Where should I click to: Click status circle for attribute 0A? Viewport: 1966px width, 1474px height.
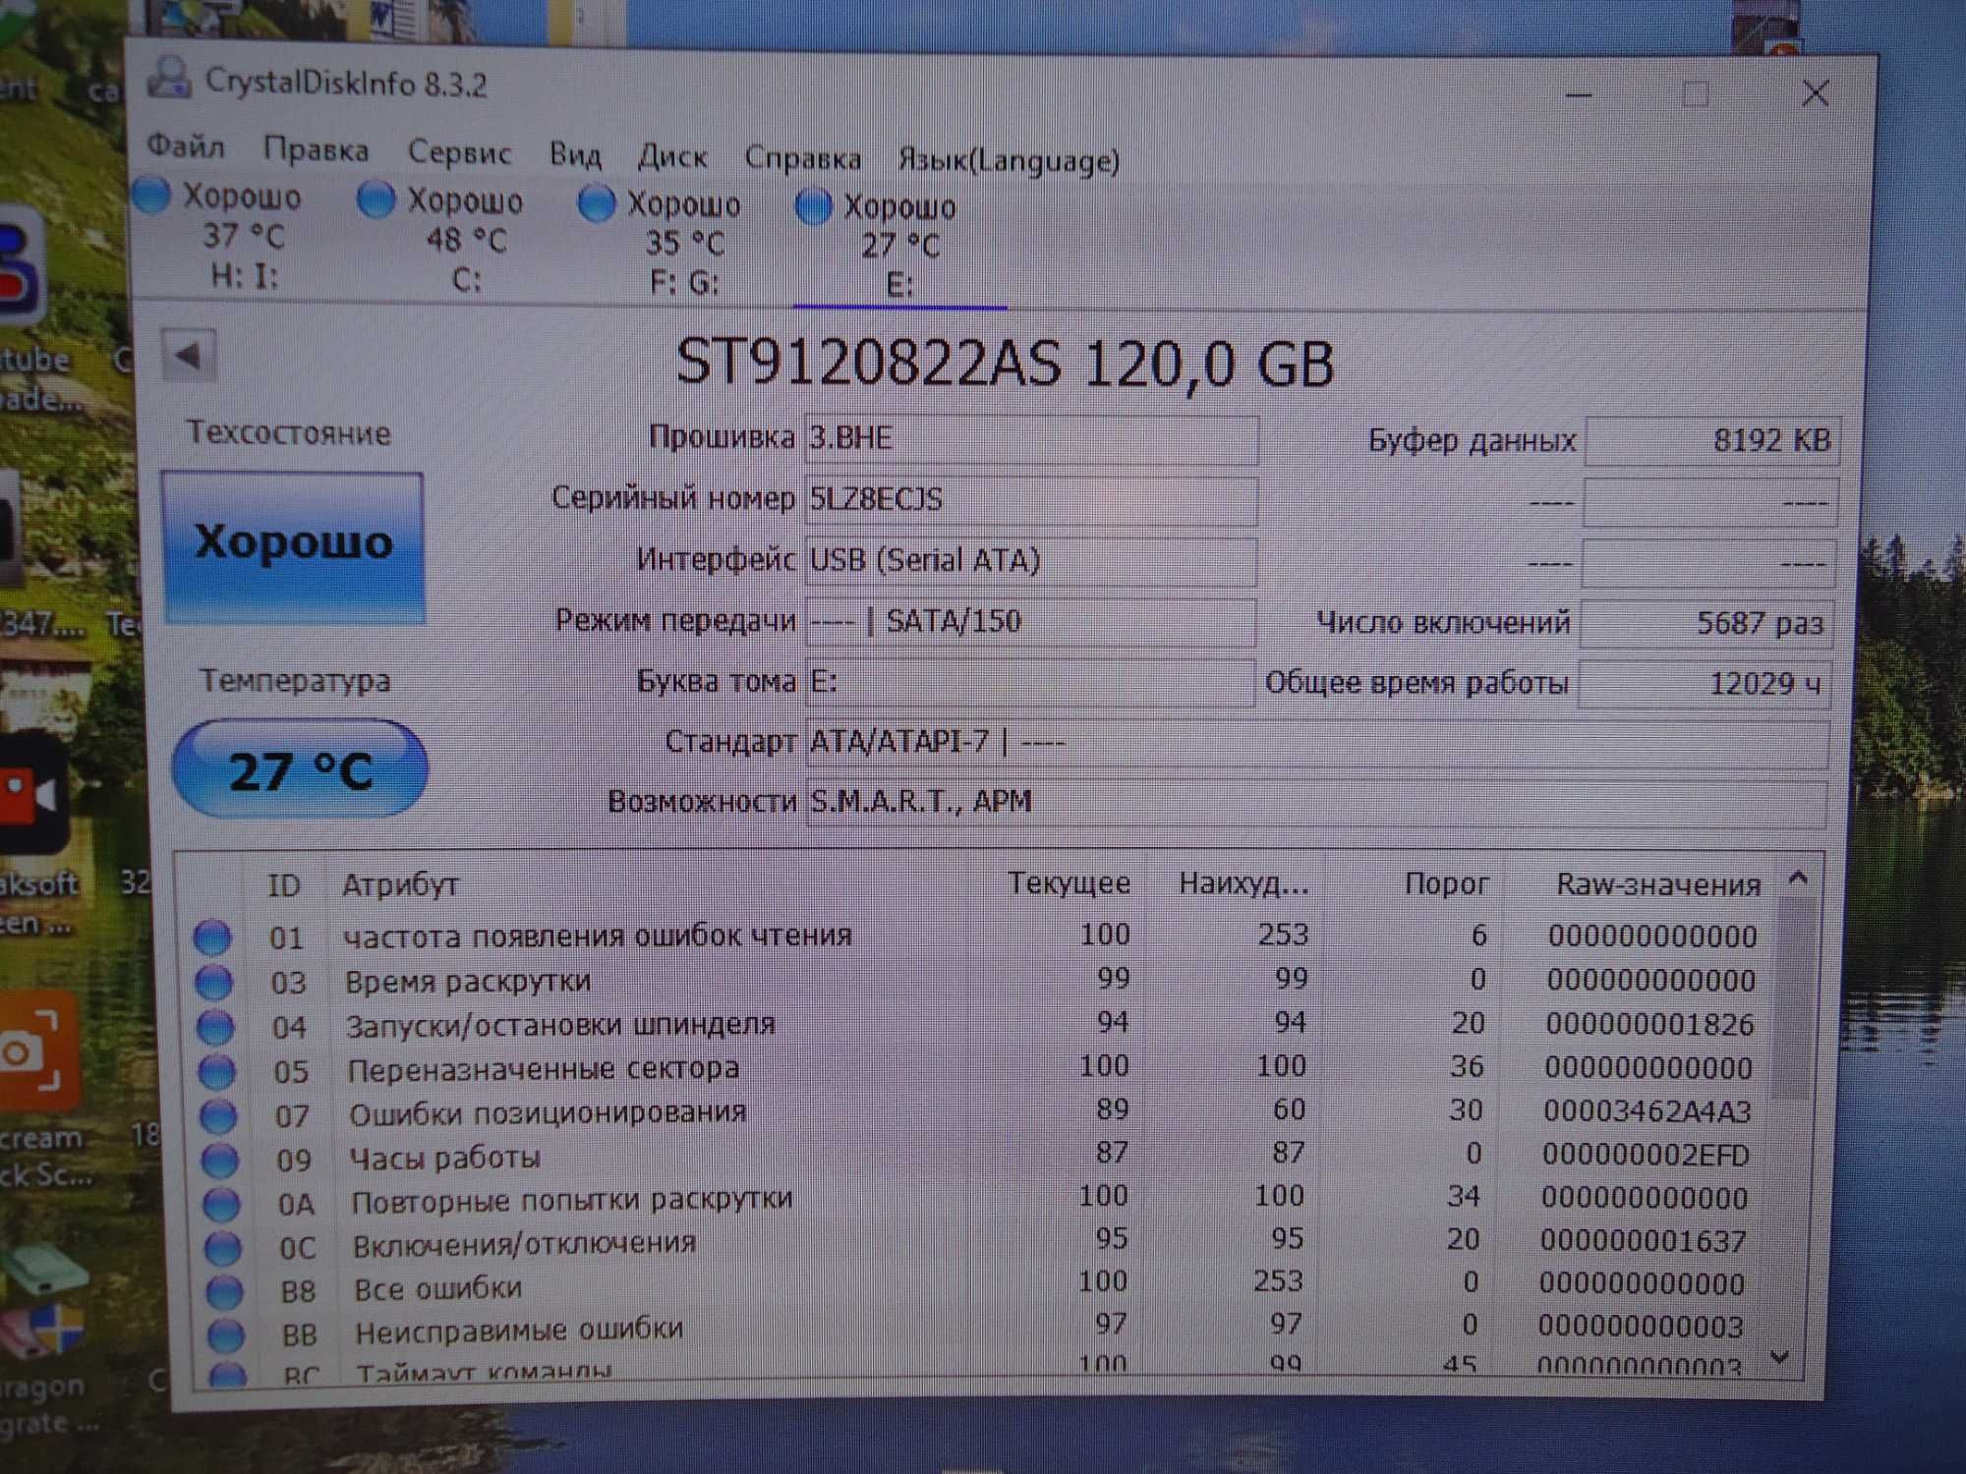click(x=222, y=1203)
